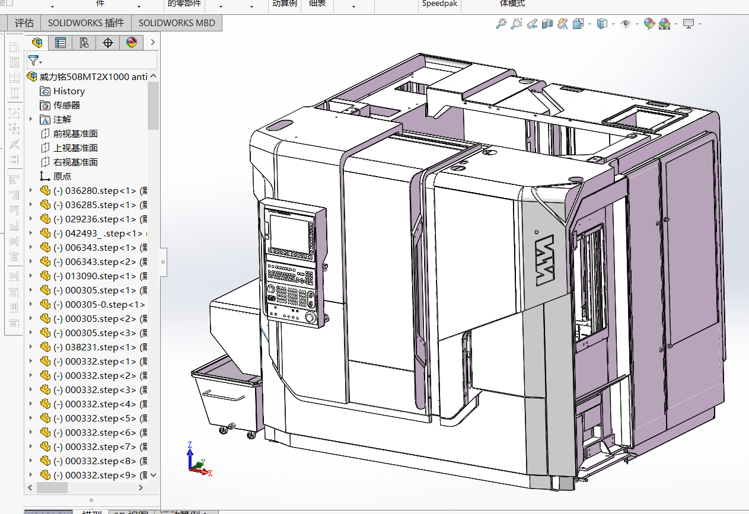Toggle the Section View tool

click(x=547, y=24)
